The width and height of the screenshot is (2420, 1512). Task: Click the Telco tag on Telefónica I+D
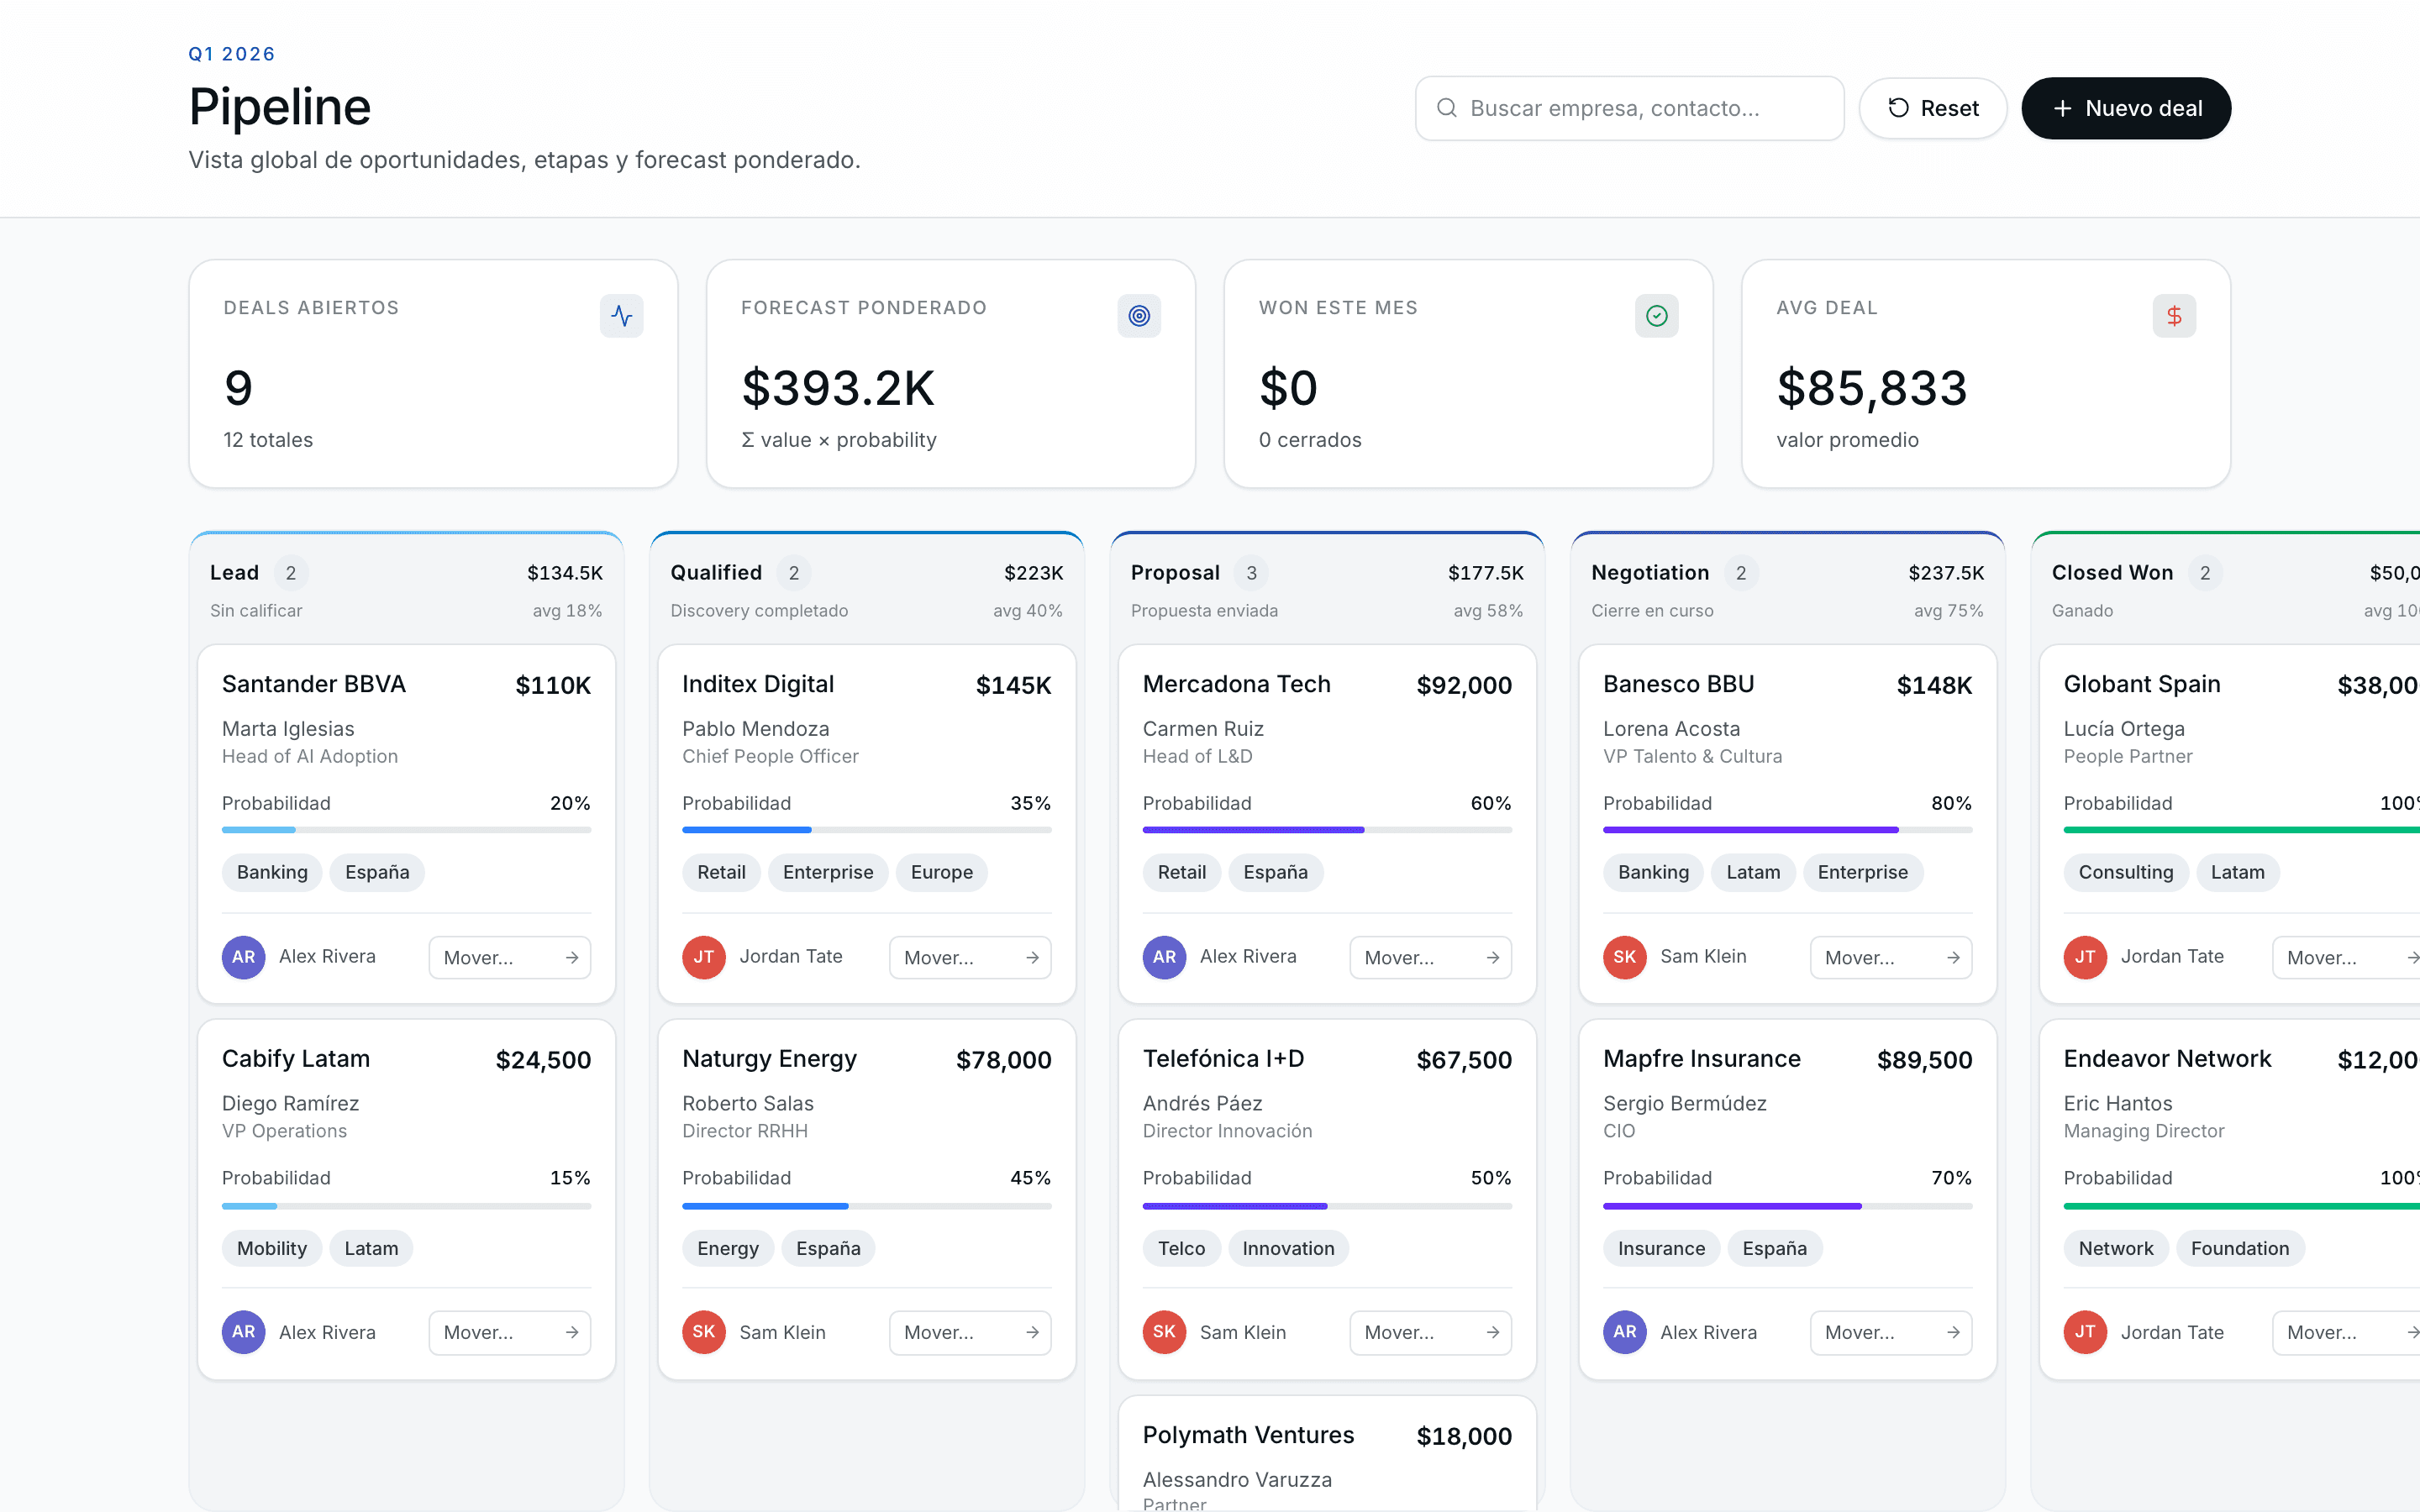tap(1181, 1248)
